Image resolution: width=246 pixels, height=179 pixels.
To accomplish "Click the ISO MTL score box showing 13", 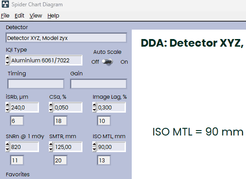I will pyautogui.click(x=104, y=160).
